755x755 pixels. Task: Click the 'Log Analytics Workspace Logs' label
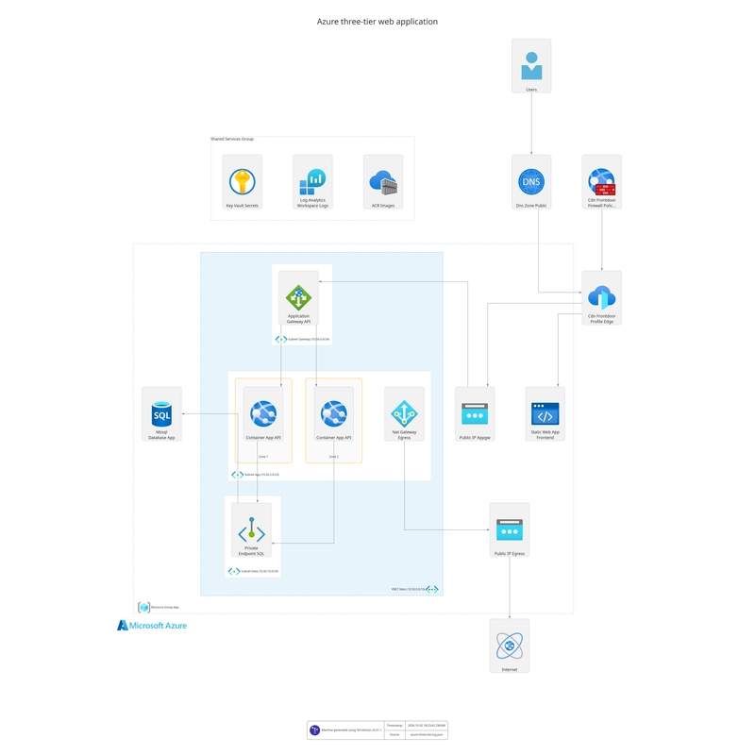[312, 203]
